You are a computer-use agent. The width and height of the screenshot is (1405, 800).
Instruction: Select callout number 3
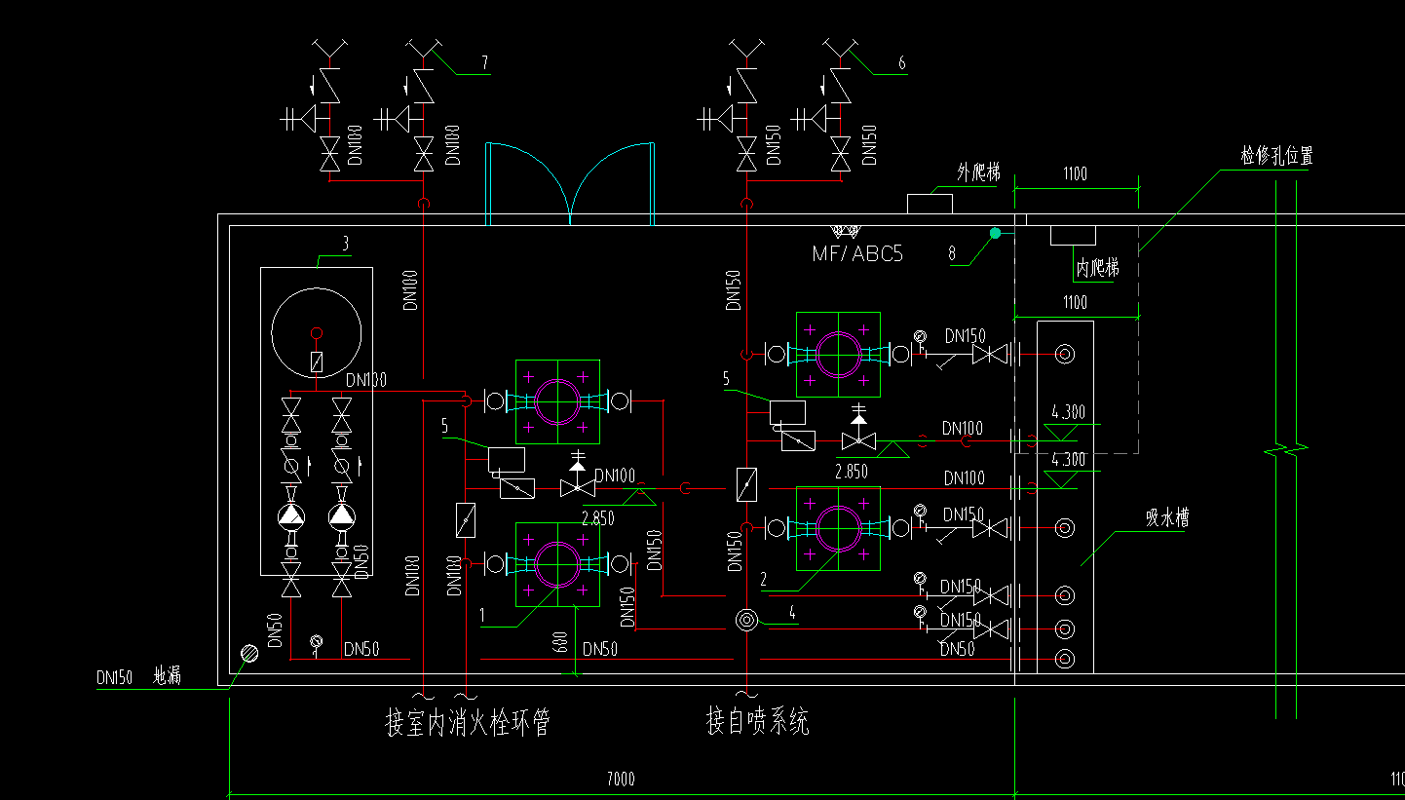[345, 242]
